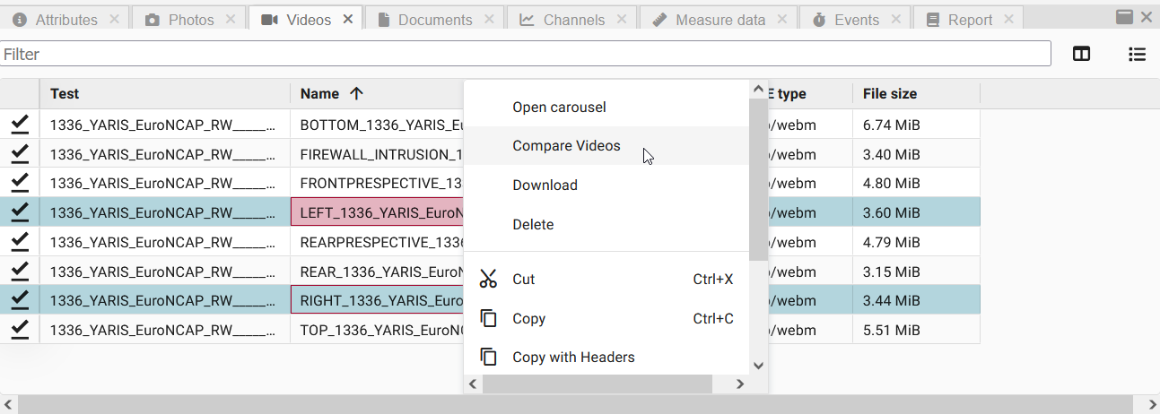
Task: Choose Copy with Headers menu entry
Action: pyautogui.click(x=606, y=357)
